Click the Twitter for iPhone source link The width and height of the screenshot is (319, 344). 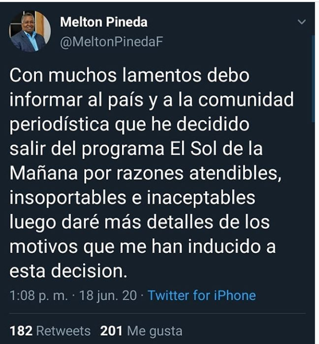click(202, 296)
